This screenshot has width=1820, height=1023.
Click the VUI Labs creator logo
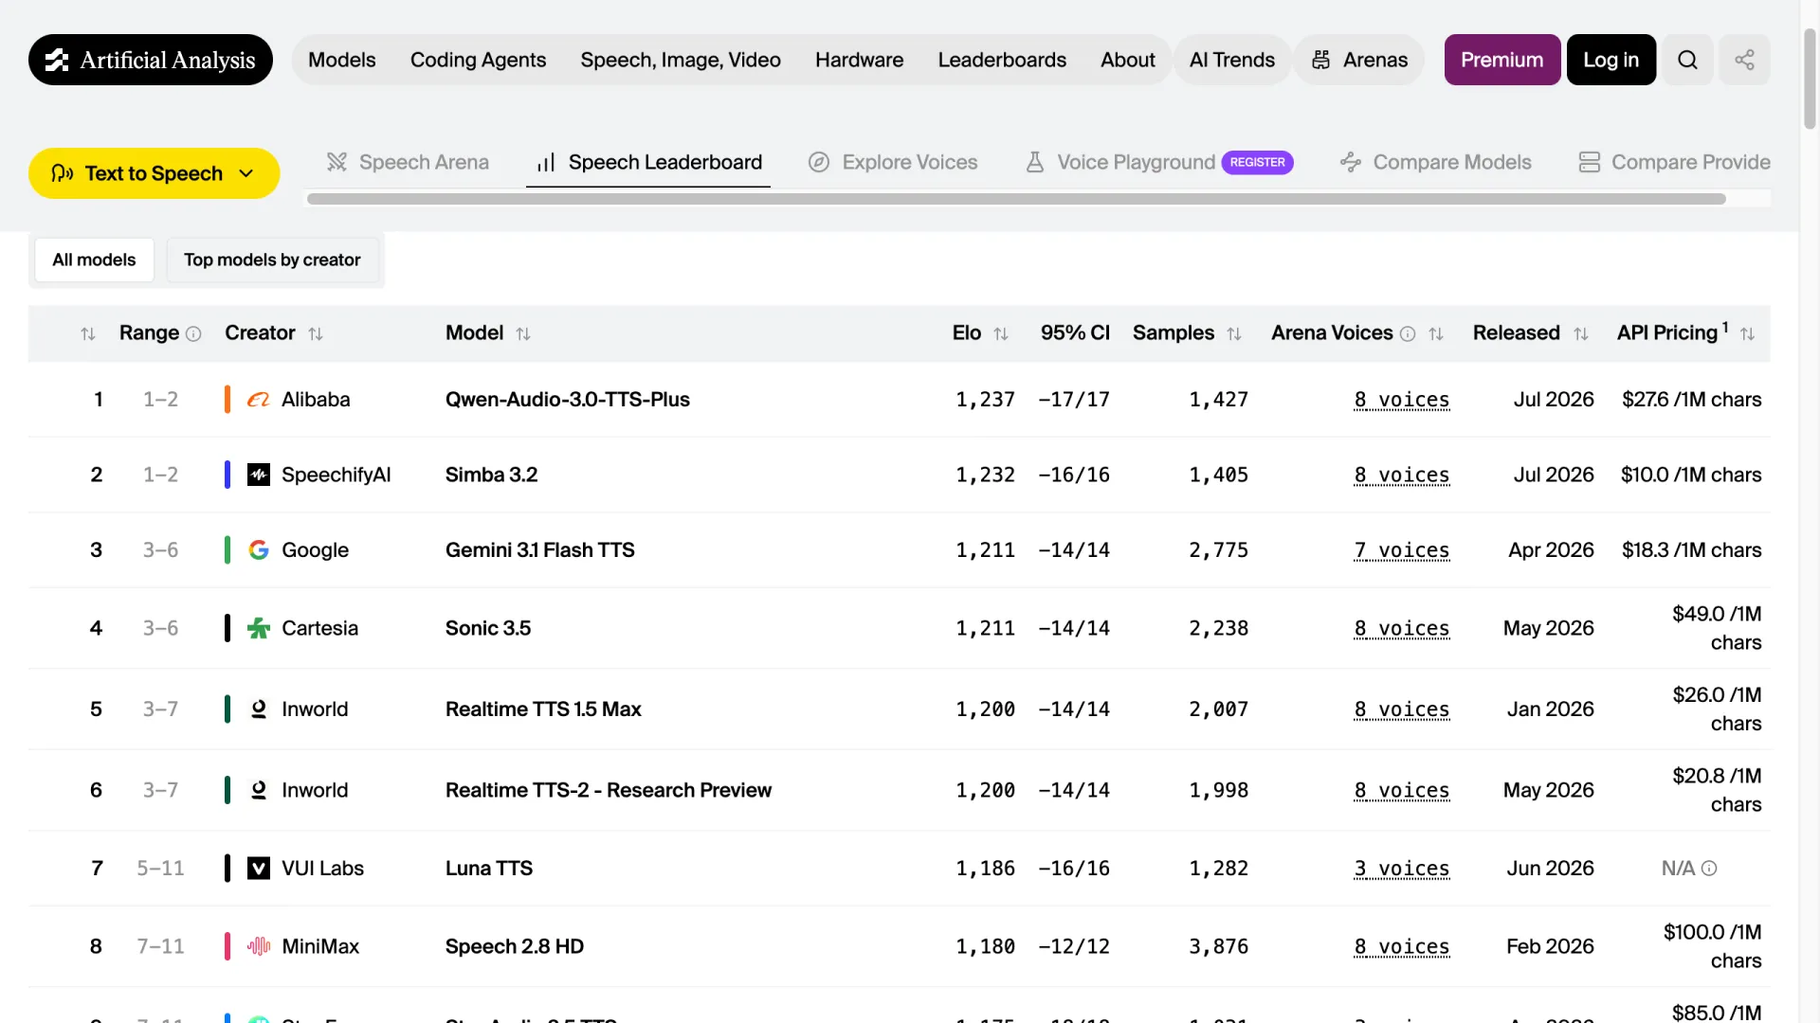click(259, 869)
